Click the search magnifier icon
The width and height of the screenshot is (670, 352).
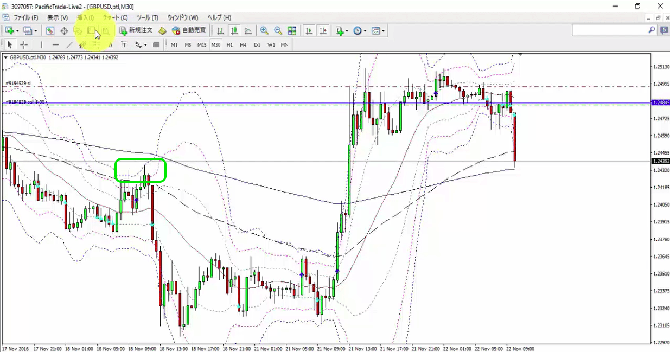coord(652,31)
